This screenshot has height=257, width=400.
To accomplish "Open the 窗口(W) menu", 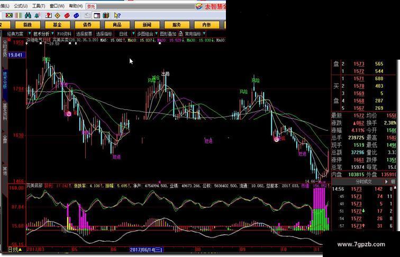I will point(57,6).
